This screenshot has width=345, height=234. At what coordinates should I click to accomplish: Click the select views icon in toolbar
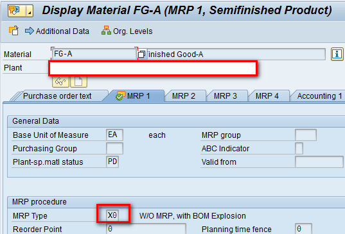point(13,31)
